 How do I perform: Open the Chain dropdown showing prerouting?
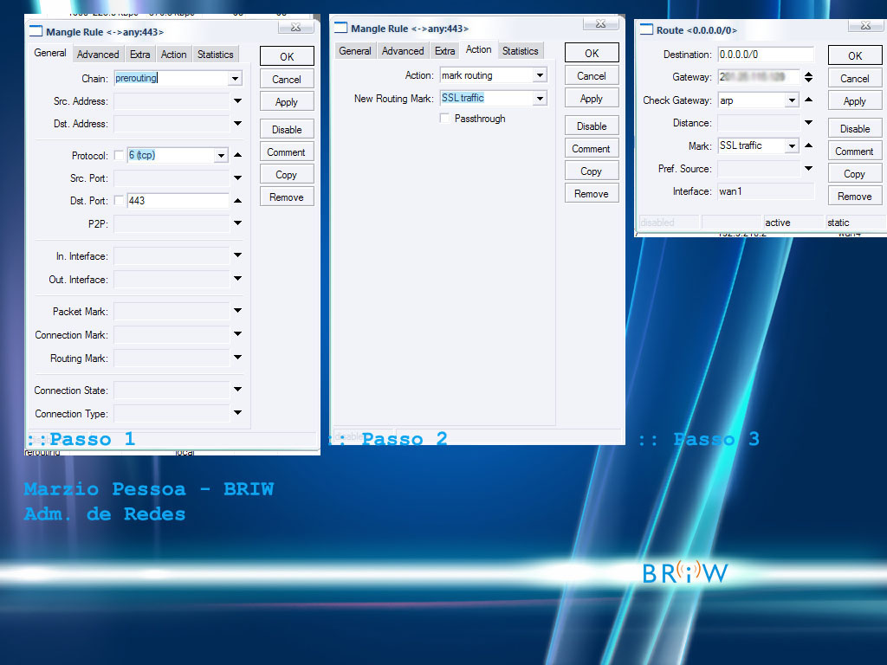coord(235,78)
